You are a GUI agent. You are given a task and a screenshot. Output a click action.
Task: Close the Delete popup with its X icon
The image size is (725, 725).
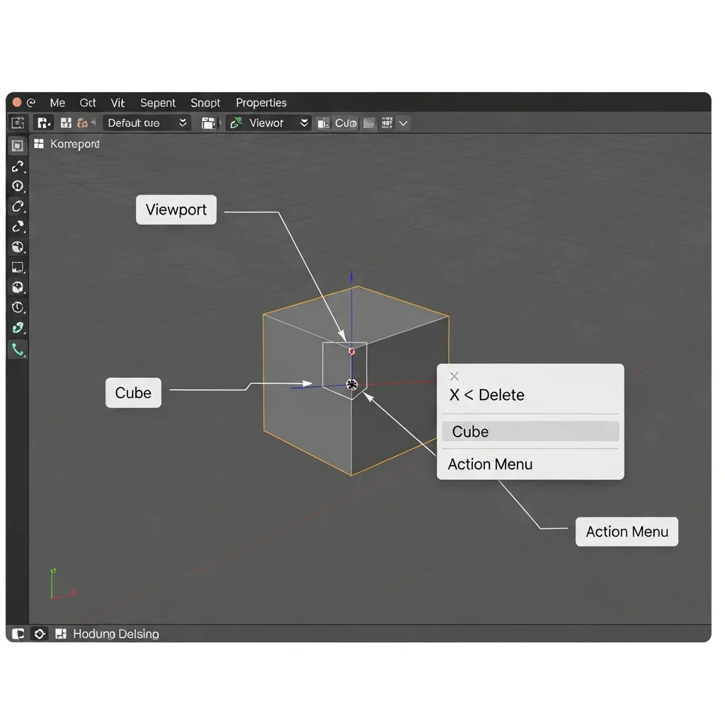(x=455, y=377)
